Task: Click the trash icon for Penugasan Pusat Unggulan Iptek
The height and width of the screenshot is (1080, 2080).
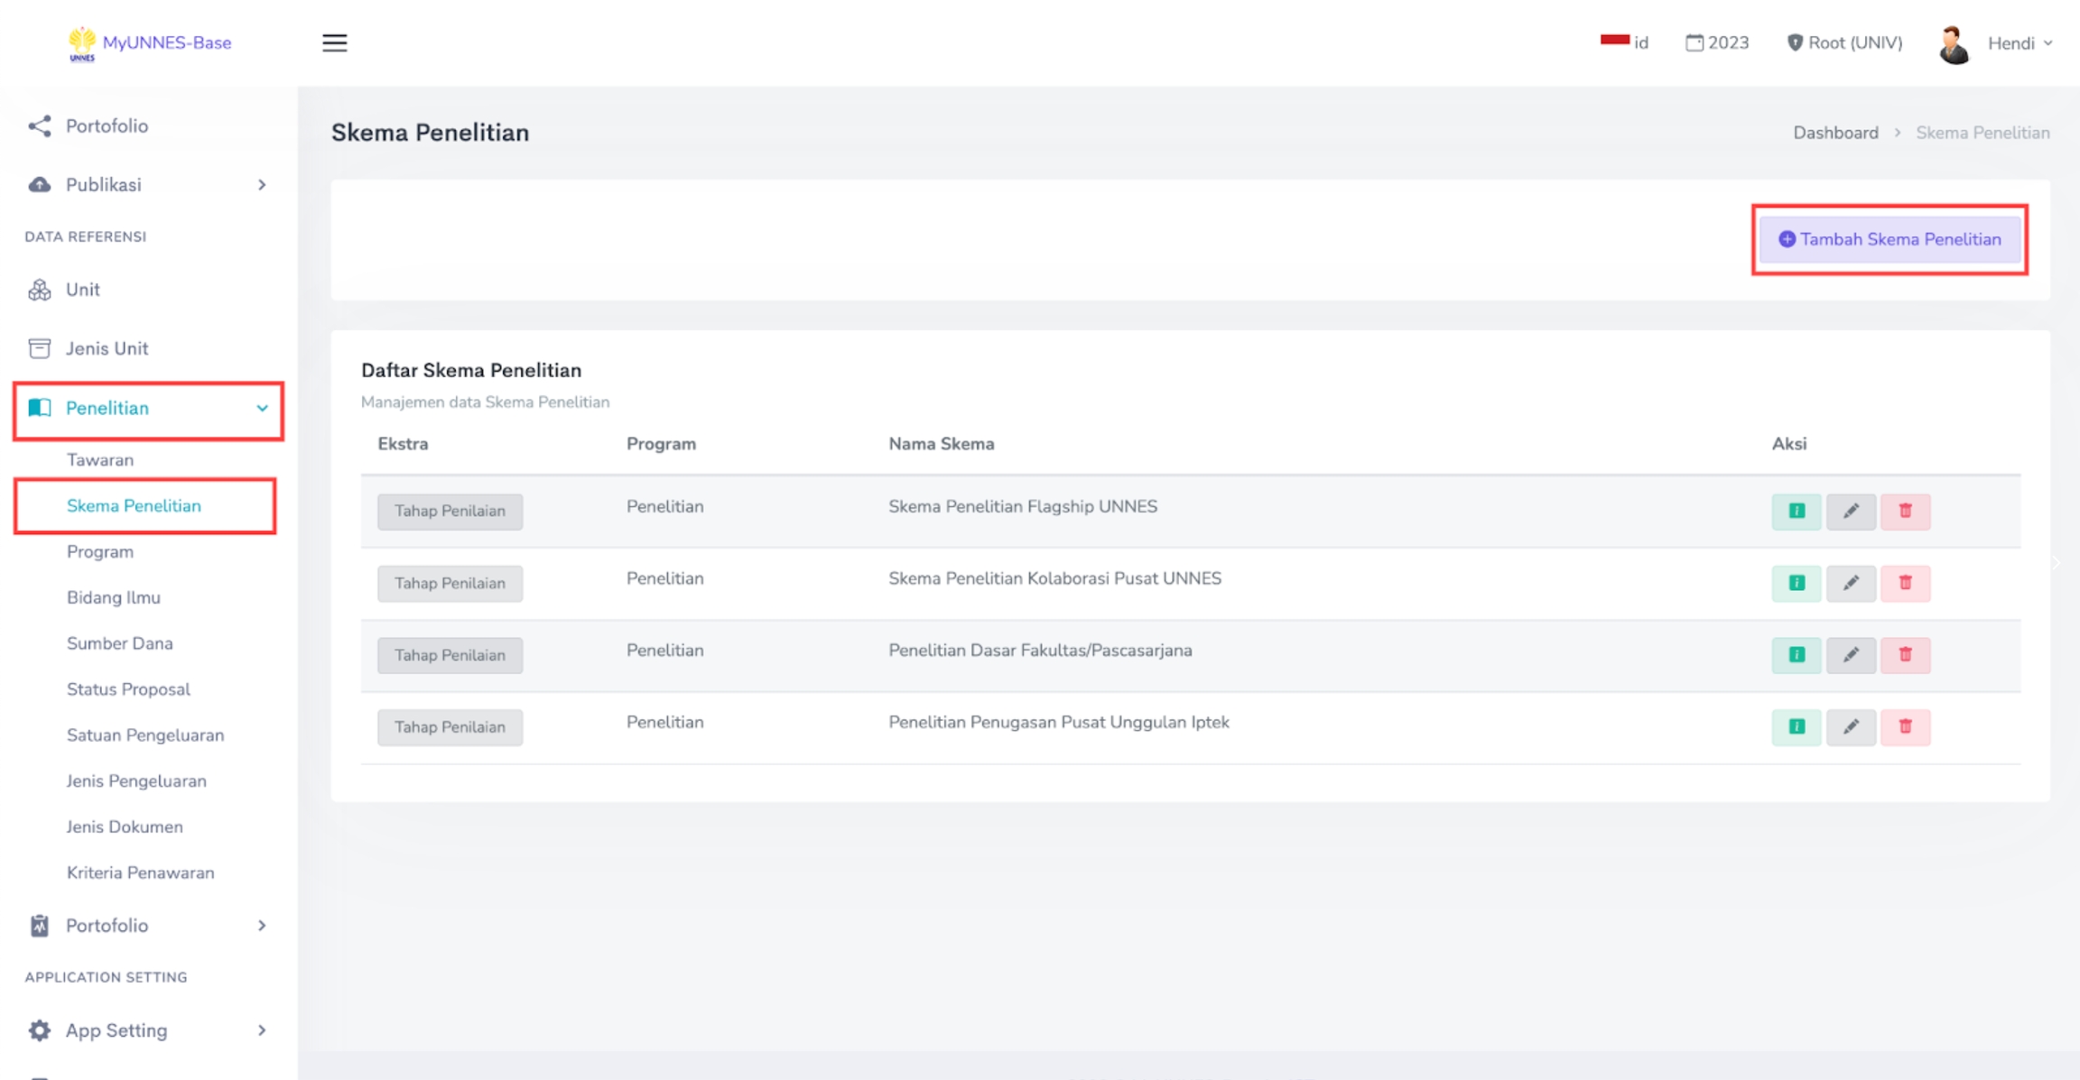Action: (1905, 727)
